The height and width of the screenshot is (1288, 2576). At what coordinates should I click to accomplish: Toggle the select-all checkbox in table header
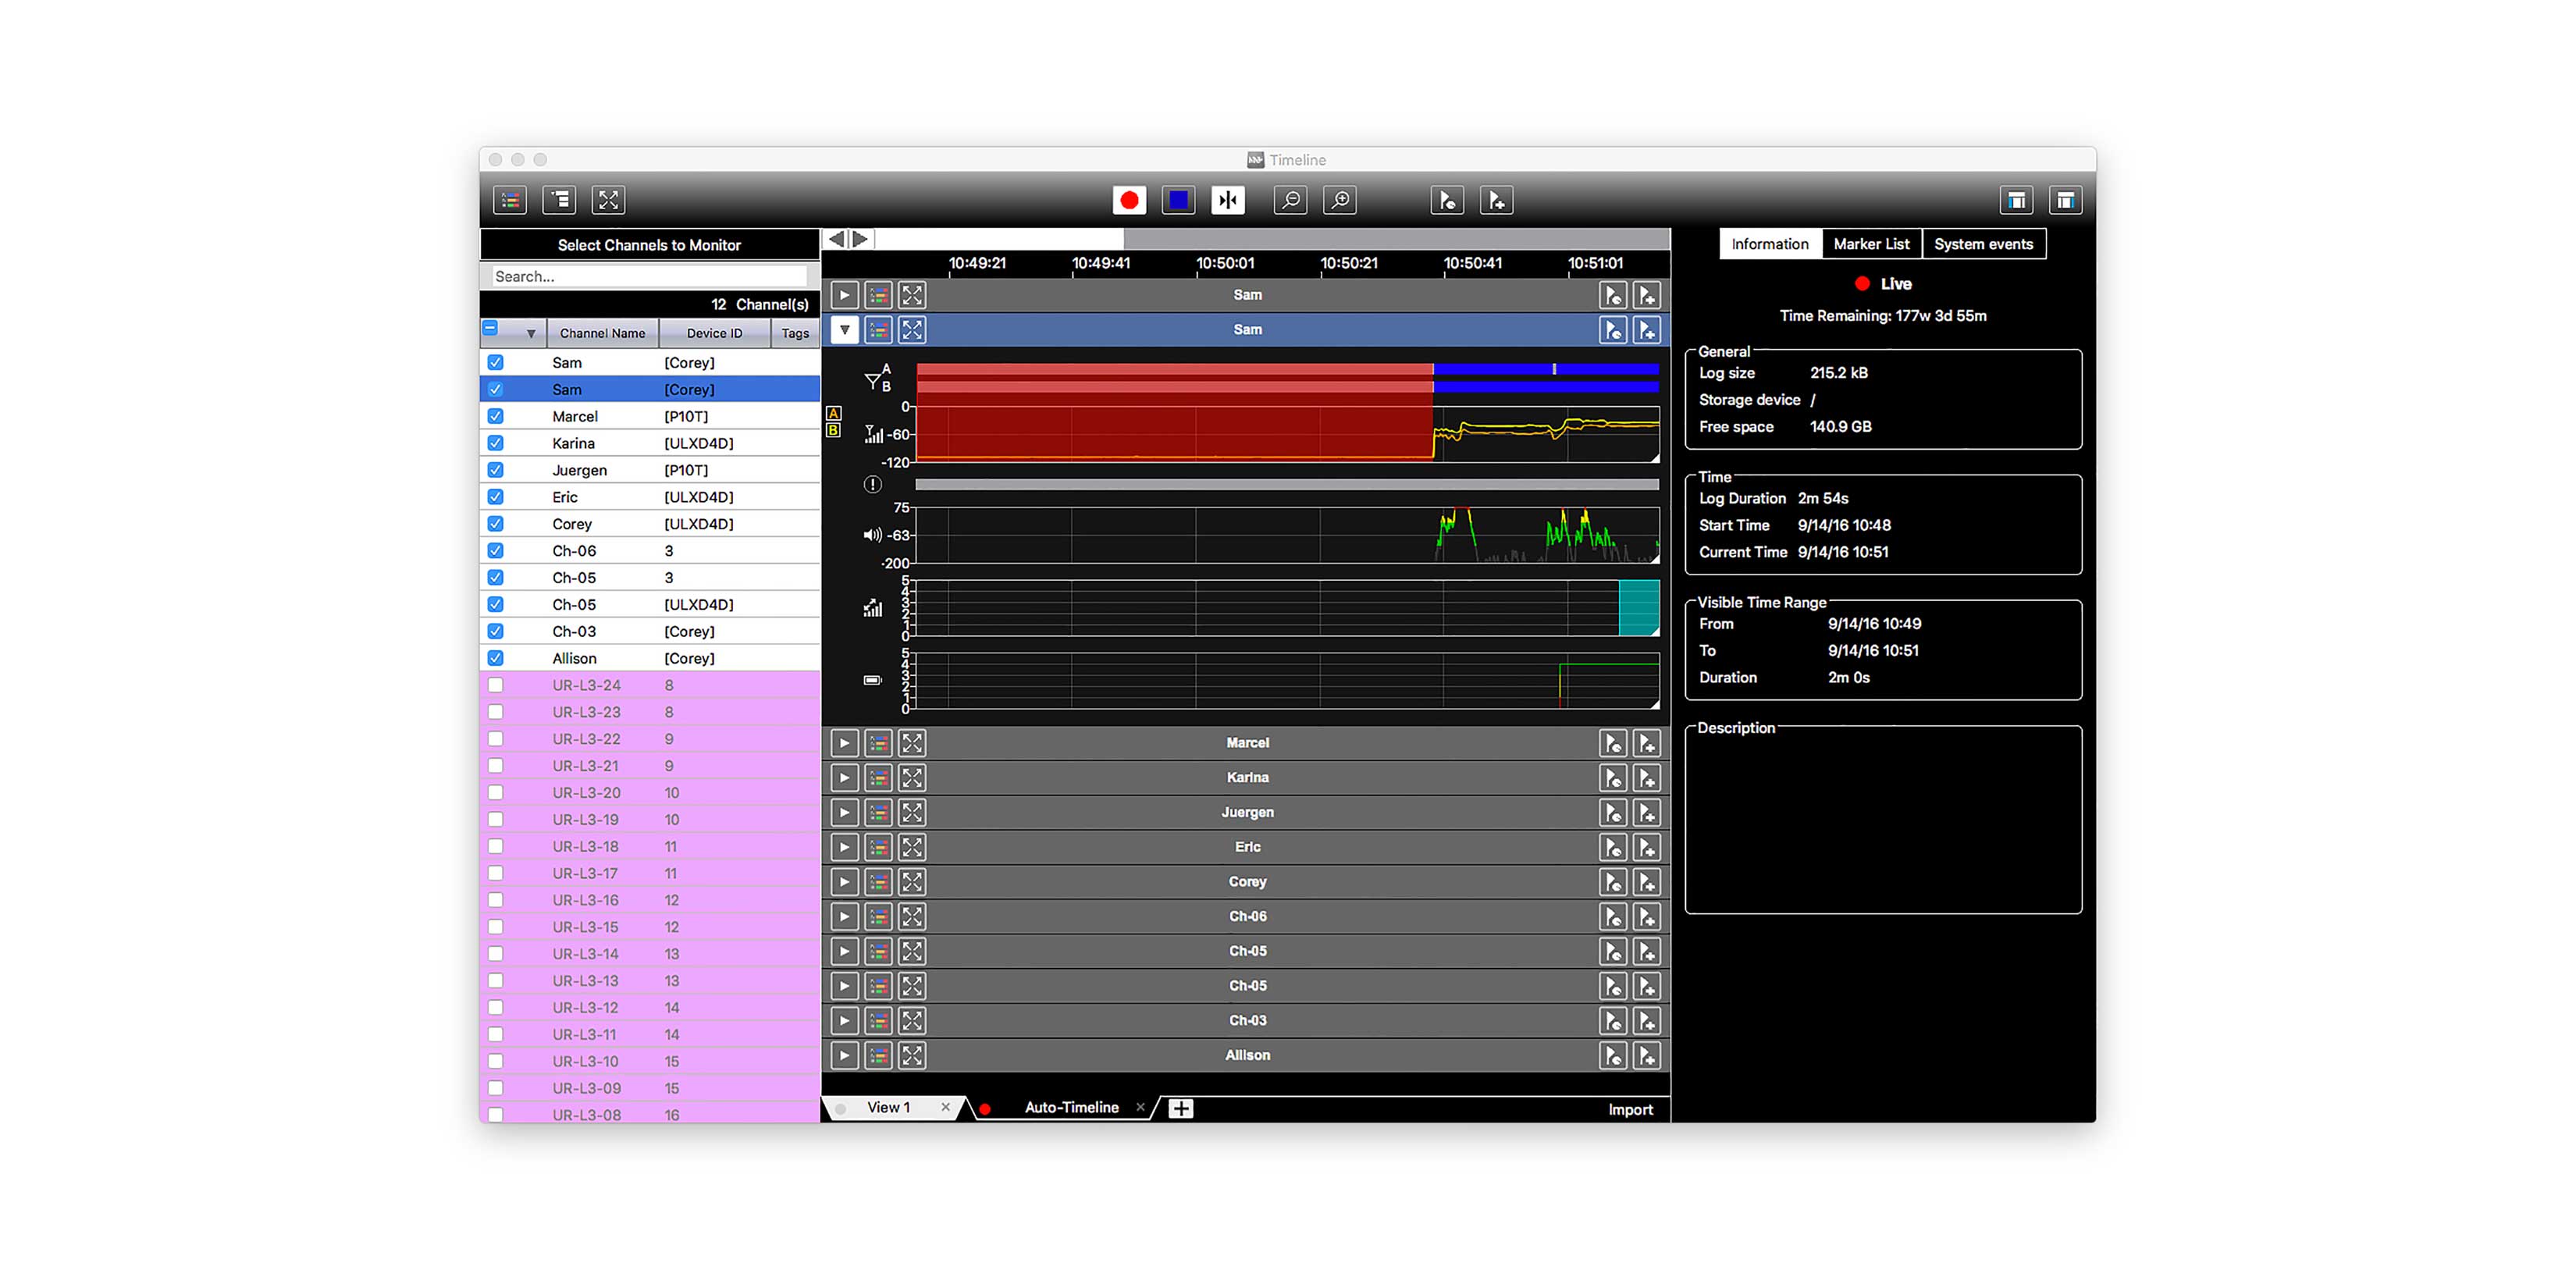coord(490,328)
